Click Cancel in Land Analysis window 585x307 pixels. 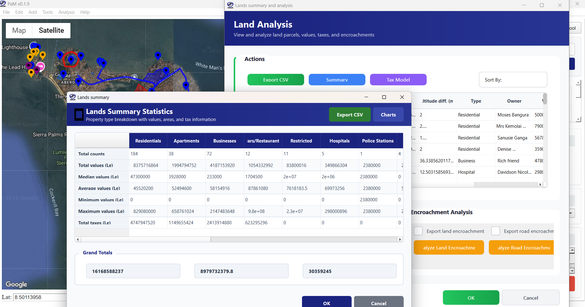(x=530, y=298)
